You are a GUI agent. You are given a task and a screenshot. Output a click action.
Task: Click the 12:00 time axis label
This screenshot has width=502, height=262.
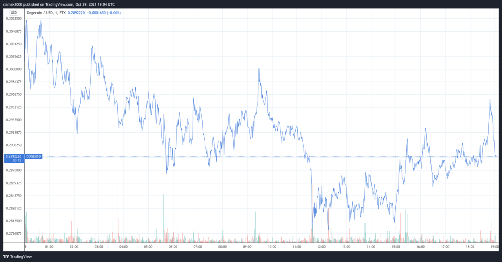(x=321, y=247)
